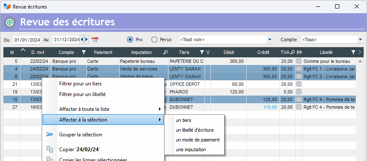367x161 pixels.
Task: Go to the previous period arrow
Action: 82,40
